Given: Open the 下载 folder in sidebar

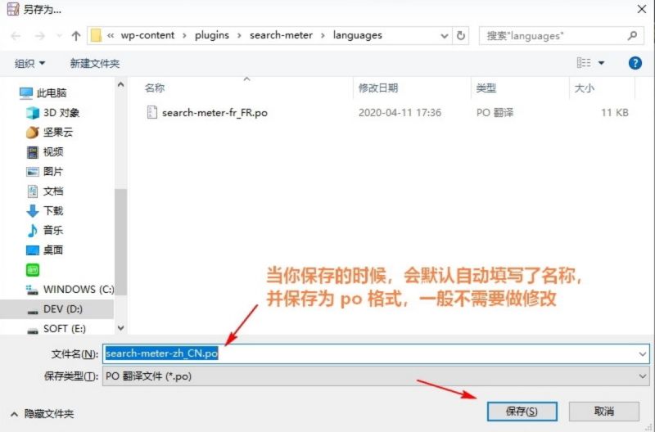Looking at the screenshot, I should [x=53, y=211].
